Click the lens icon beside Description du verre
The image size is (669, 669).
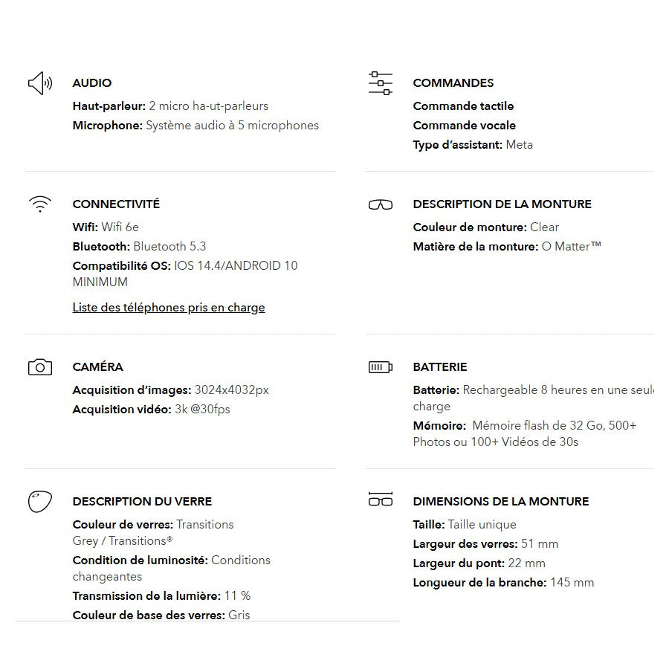[x=40, y=502]
